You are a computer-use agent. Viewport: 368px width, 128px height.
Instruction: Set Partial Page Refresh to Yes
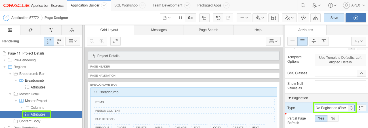(321, 118)
